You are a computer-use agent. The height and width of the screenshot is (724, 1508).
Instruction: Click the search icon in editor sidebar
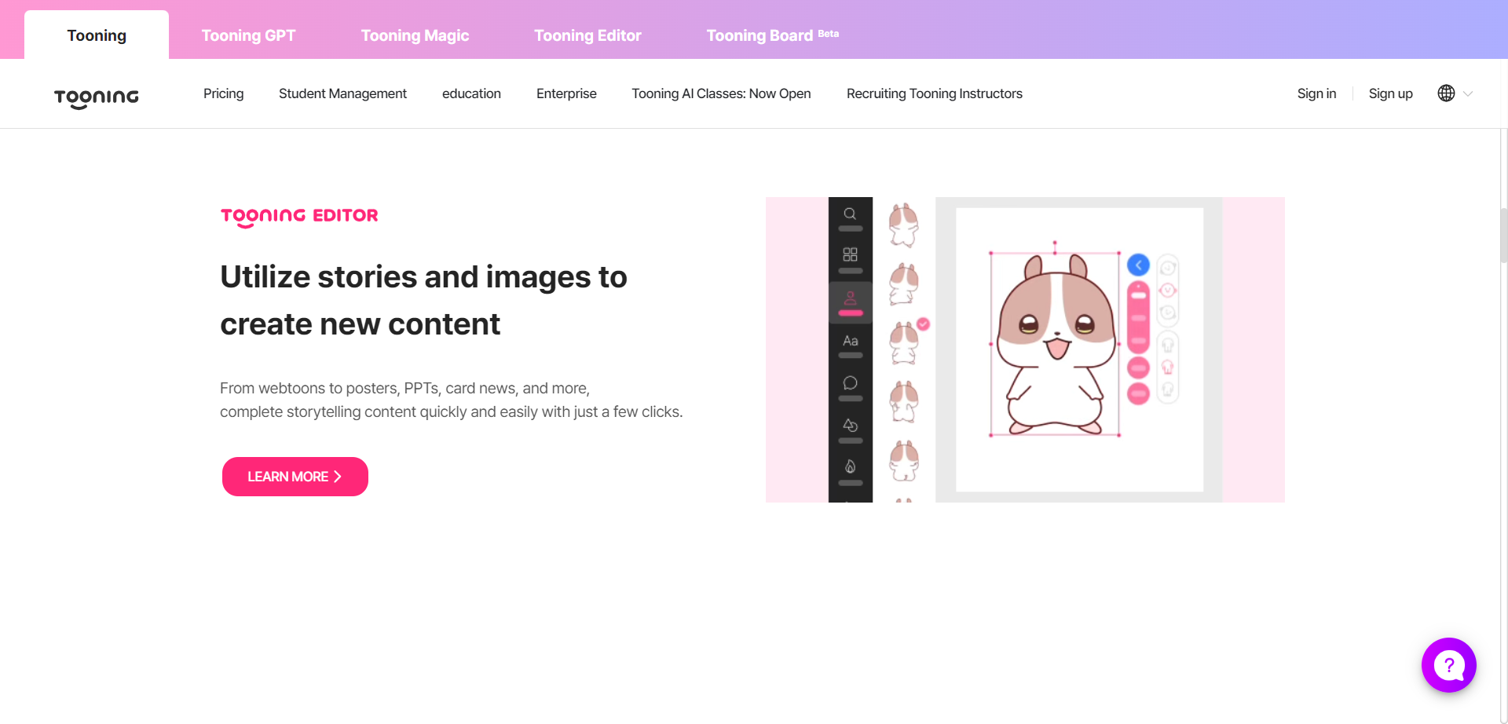pos(850,214)
